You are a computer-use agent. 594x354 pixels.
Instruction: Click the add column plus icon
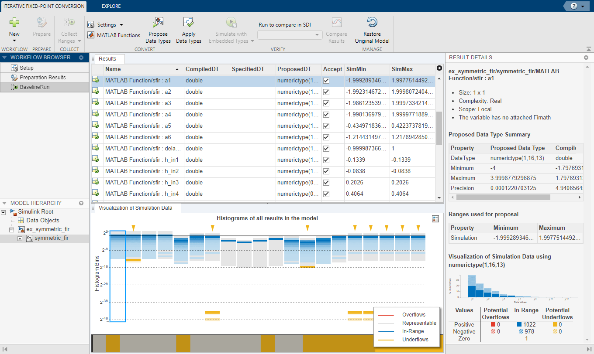tap(439, 68)
